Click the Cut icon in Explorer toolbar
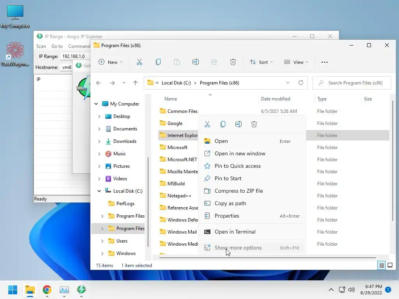 [139, 62]
